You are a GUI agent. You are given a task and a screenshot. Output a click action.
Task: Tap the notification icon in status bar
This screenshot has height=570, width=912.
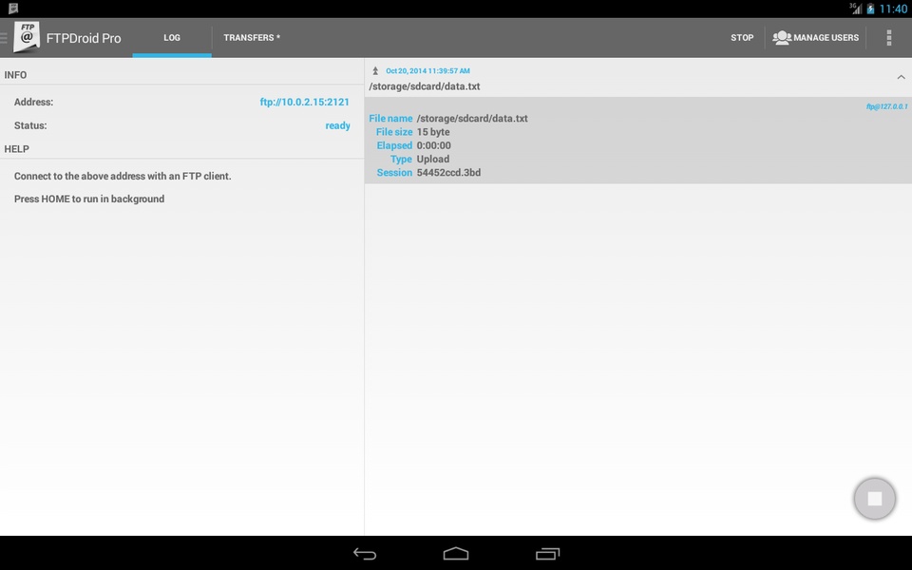(x=12, y=9)
